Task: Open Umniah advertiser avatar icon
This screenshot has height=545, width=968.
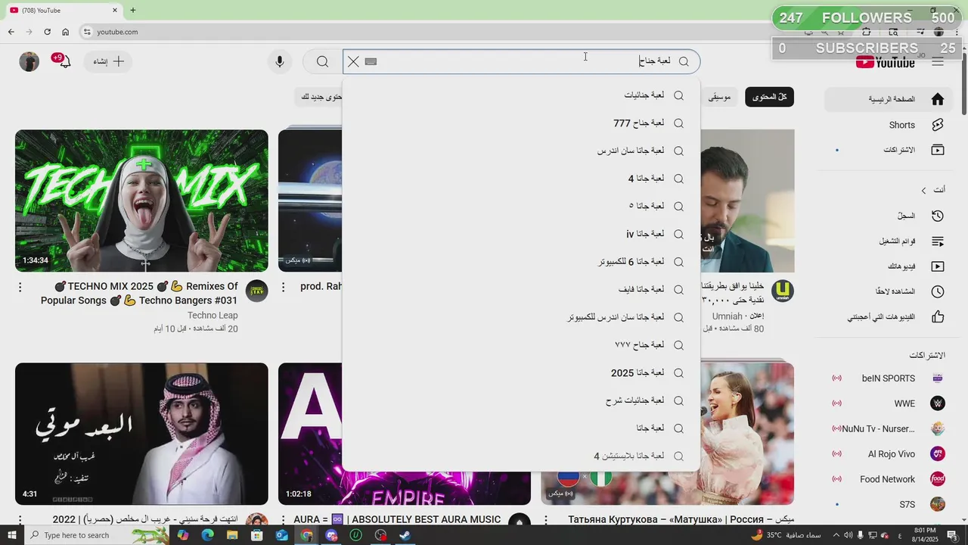Action: (783, 291)
